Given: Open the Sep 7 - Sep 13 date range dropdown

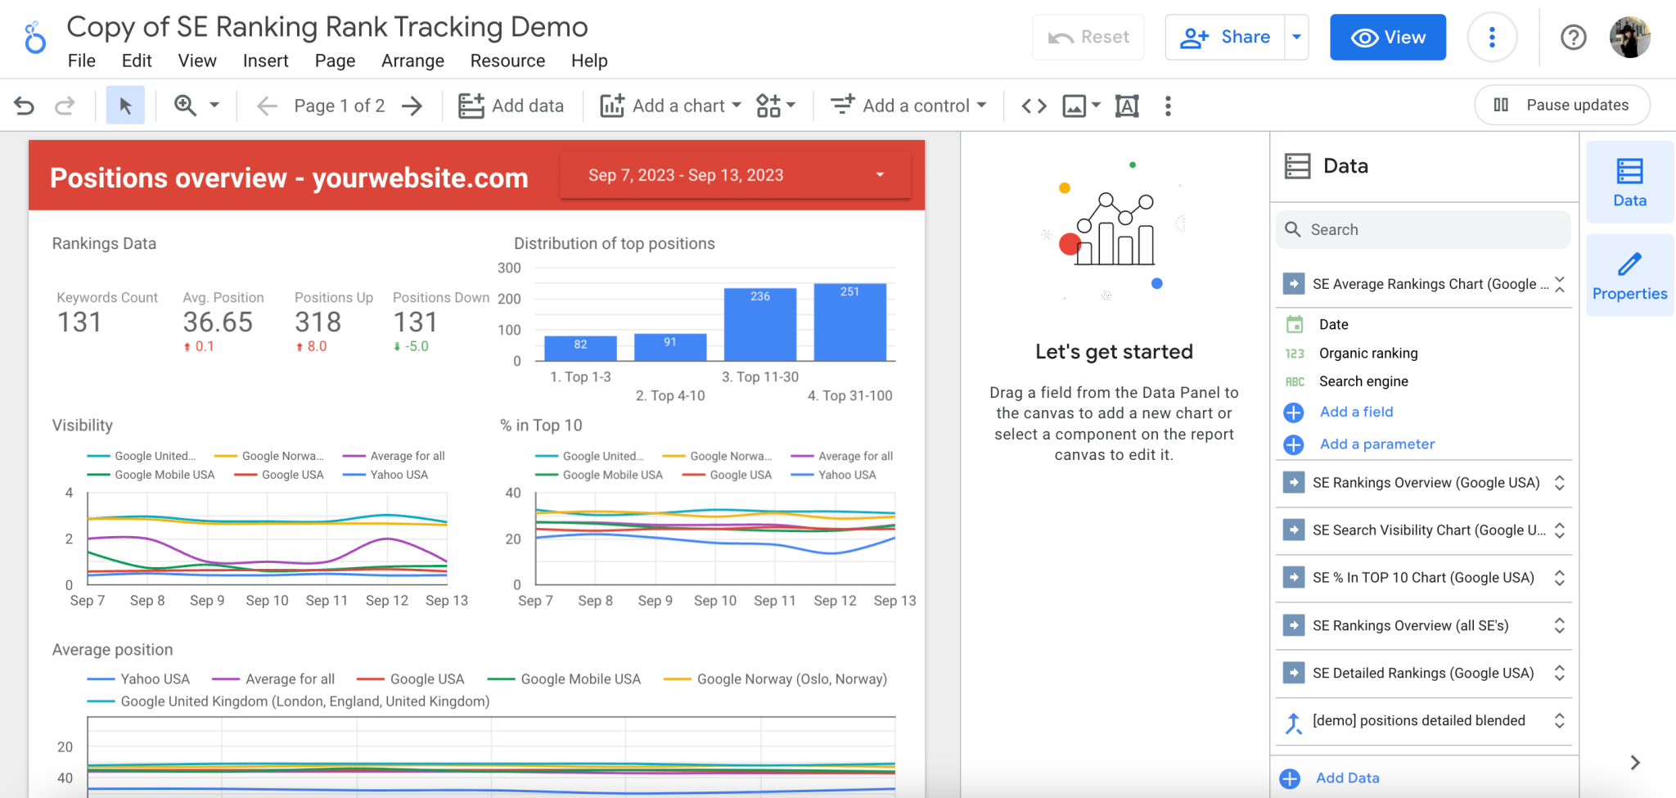Looking at the screenshot, I should click(x=880, y=174).
